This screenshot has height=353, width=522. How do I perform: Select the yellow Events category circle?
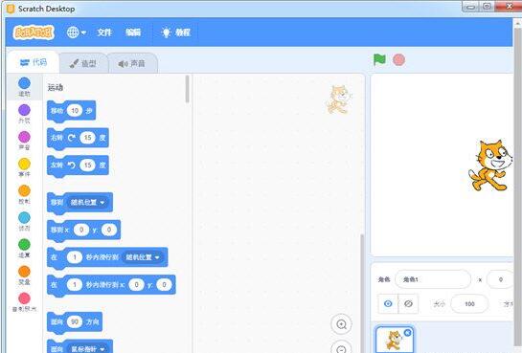click(24, 164)
